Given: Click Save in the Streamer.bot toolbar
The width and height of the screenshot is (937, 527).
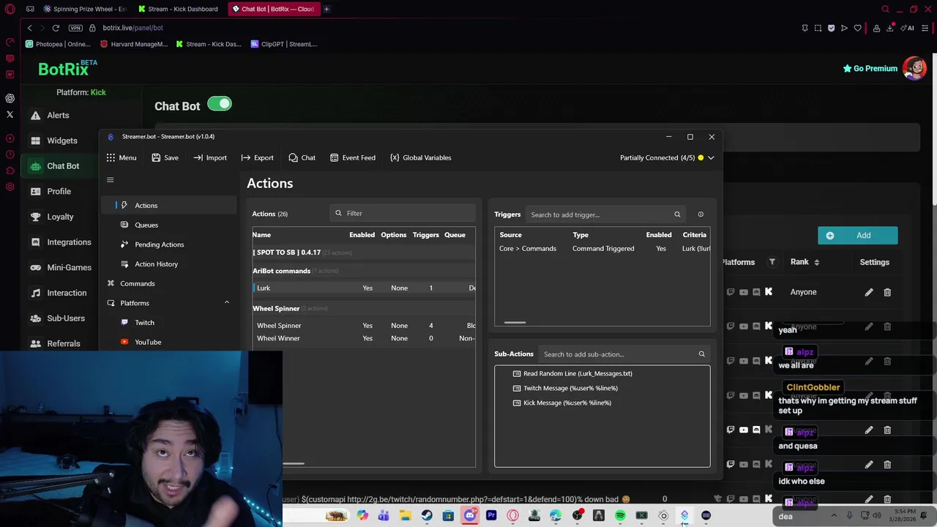Looking at the screenshot, I should [165, 157].
